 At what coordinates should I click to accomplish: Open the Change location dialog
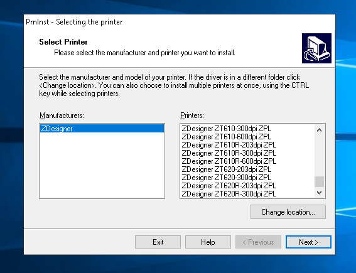click(288, 212)
